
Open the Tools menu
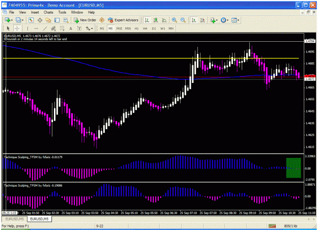tap(62, 12)
